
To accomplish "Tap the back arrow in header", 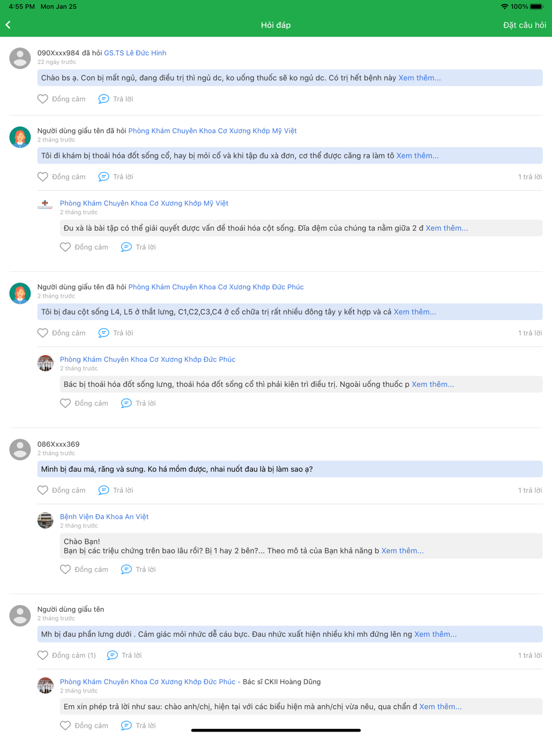I will pyautogui.click(x=8, y=25).
